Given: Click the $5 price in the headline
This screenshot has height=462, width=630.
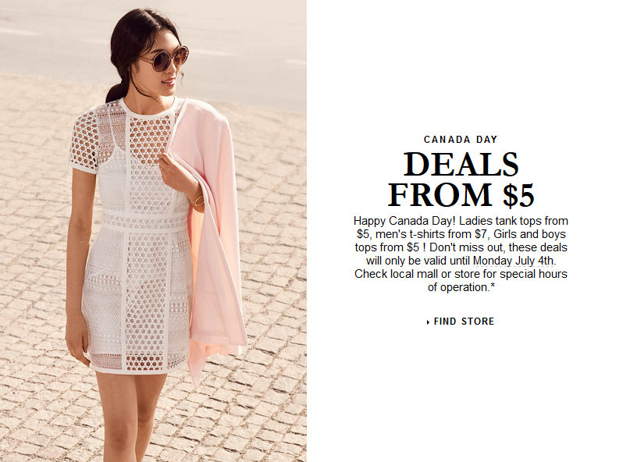Looking at the screenshot, I should 518,195.
